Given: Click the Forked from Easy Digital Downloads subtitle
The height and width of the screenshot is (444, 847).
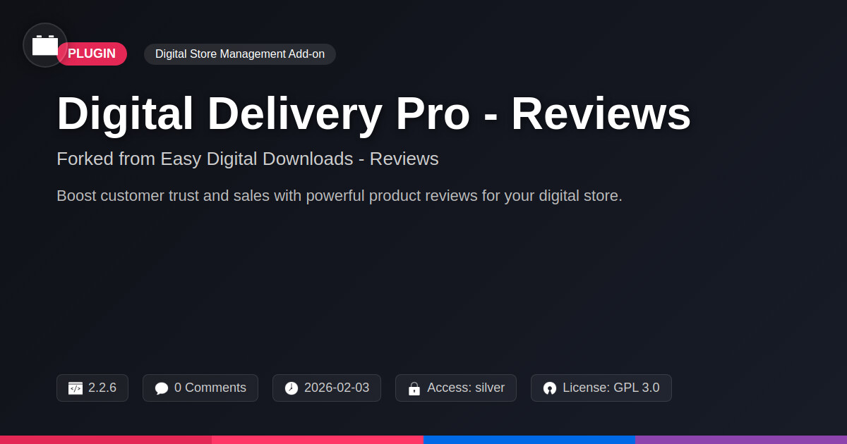Looking at the screenshot, I should 248,159.
